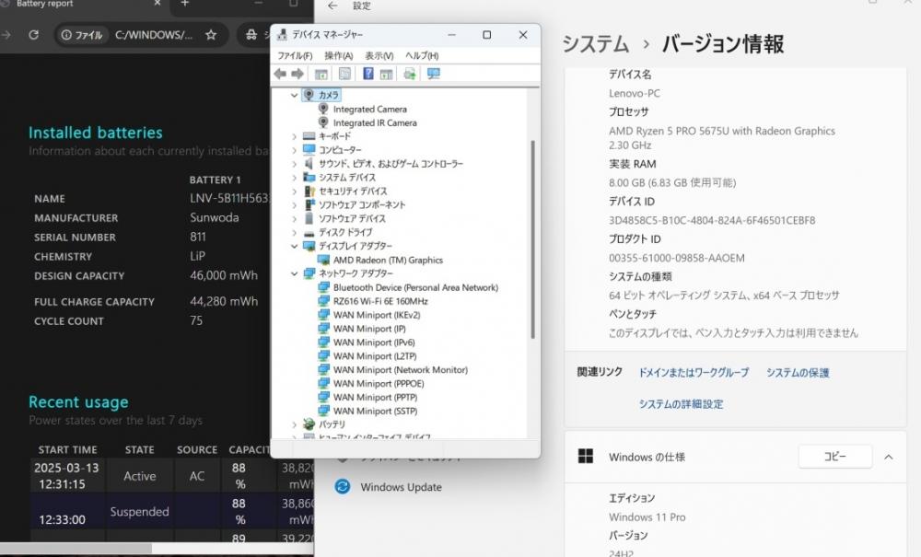Open the ヘルプ(H) menu
921x557 pixels.
[x=422, y=55]
